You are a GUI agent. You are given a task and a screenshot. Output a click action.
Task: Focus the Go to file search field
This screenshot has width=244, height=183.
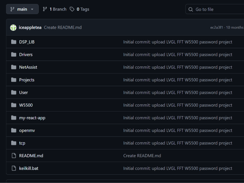click(217, 9)
